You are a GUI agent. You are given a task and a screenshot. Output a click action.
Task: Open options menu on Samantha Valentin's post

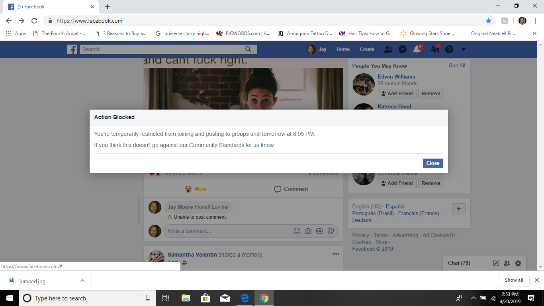tap(336, 254)
